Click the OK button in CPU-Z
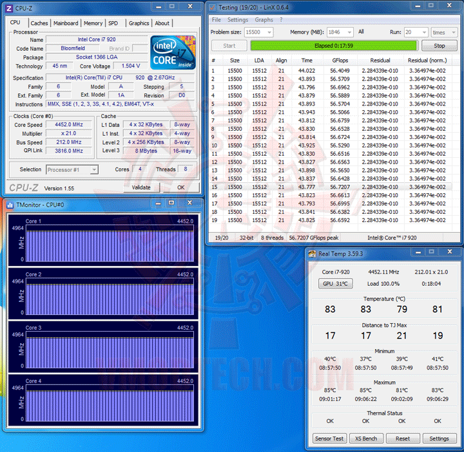The width and height of the screenshot is (464, 452). point(181,187)
